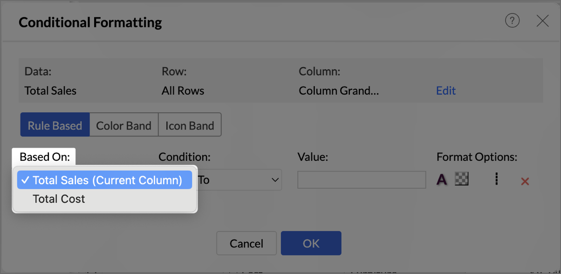The height and width of the screenshot is (274, 561).
Task: Switch to the Rule Based tab
Action: click(x=55, y=125)
